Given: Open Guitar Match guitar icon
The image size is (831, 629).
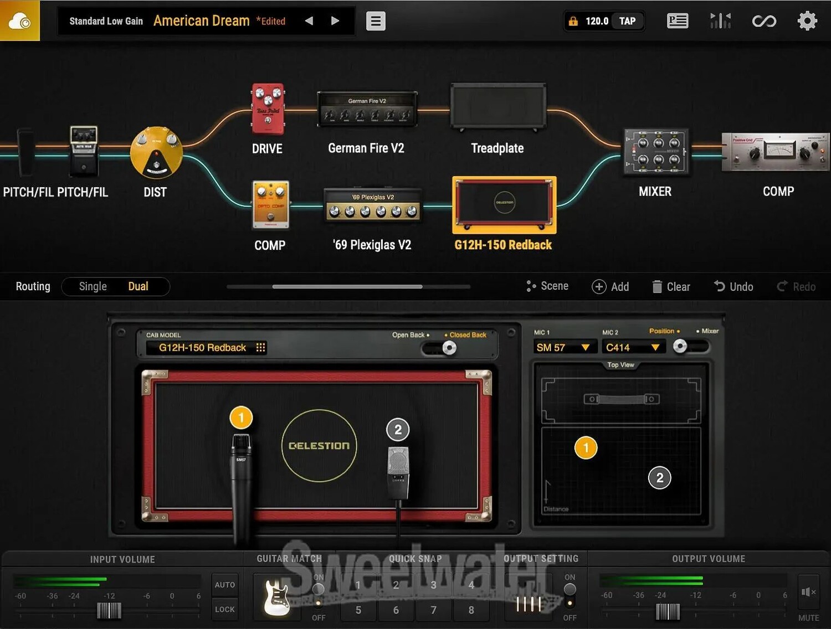Looking at the screenshot, I should click(x=277, y=597).
